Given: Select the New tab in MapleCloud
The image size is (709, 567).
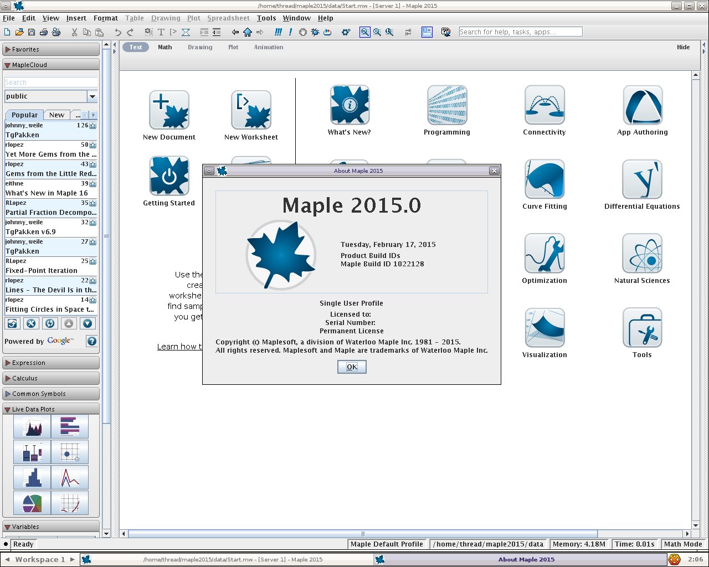Looking at the screenshot, I should (56, 115).
